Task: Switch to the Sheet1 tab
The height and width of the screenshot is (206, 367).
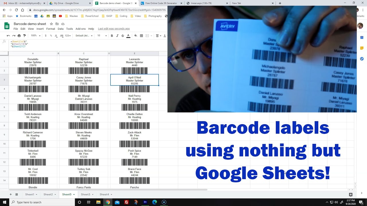Action: (x=30, y=194)
